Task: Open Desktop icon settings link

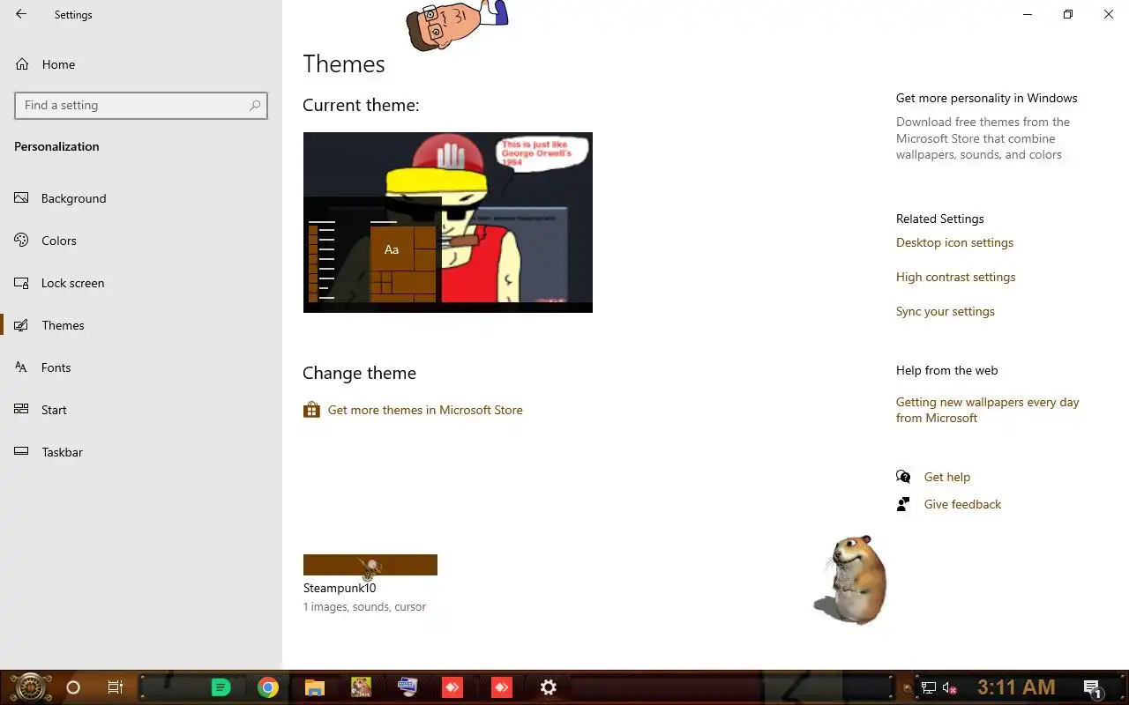Action: (954, 242)
